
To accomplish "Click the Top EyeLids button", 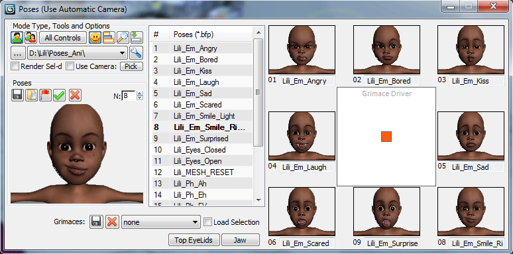I will coord(195,240).
